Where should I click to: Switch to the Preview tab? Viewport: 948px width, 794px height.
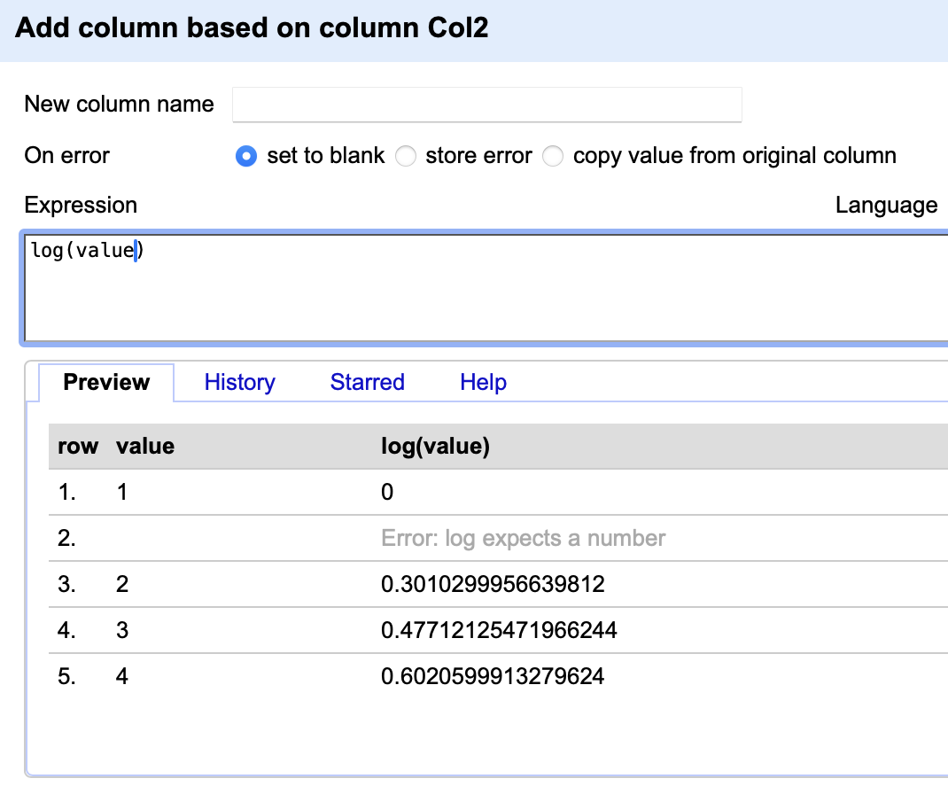[x=106, y=383]
